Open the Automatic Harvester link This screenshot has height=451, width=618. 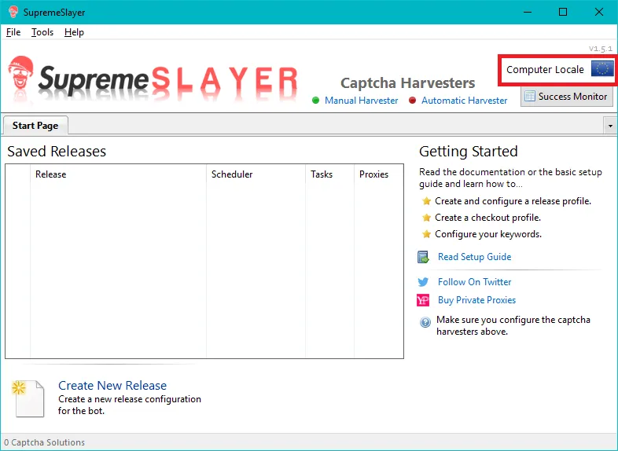click(465, 101)
